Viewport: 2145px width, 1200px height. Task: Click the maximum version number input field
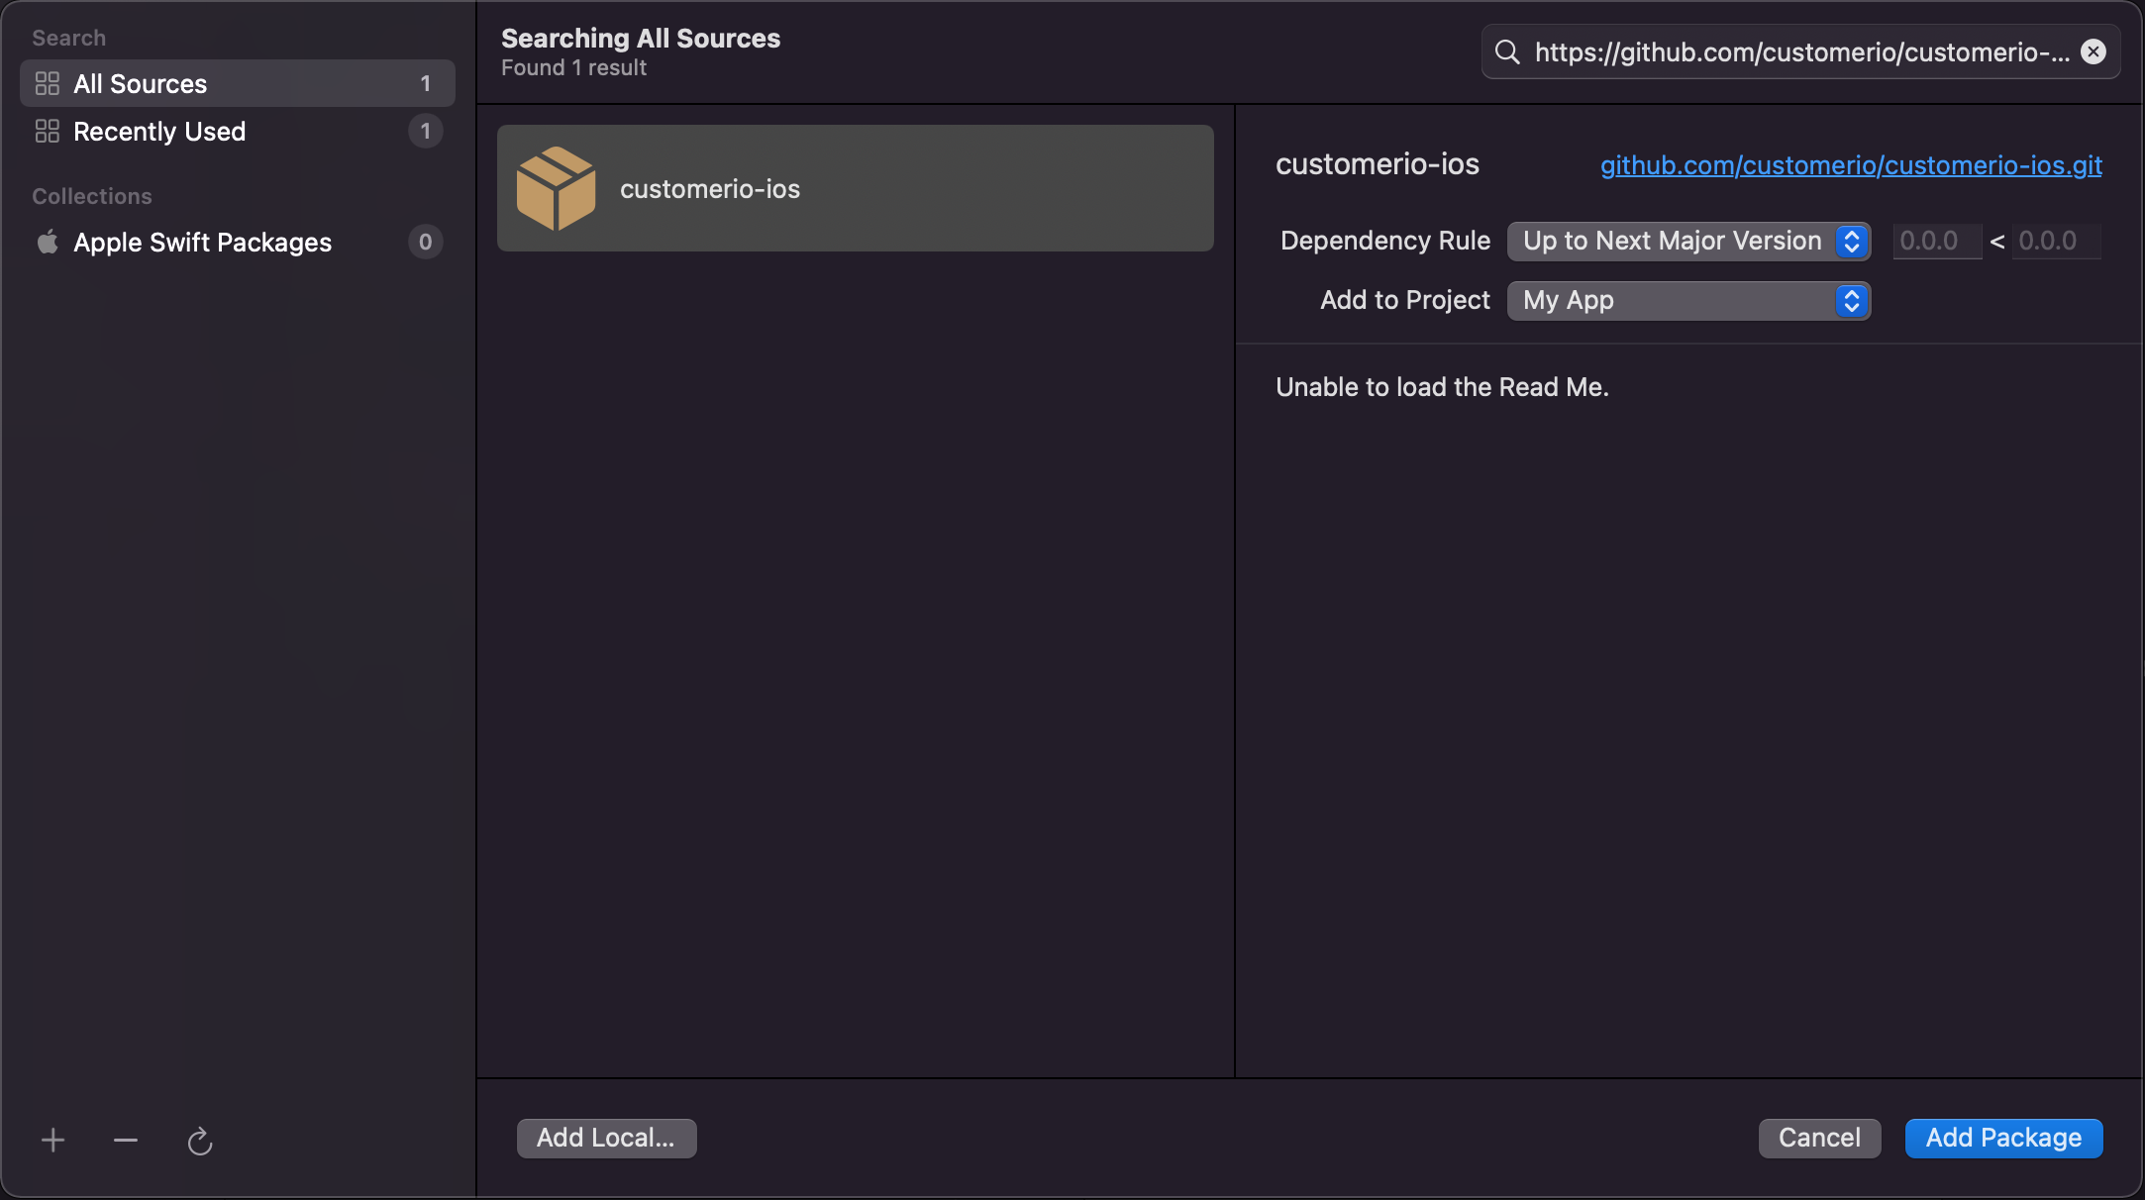(2055, 240)
